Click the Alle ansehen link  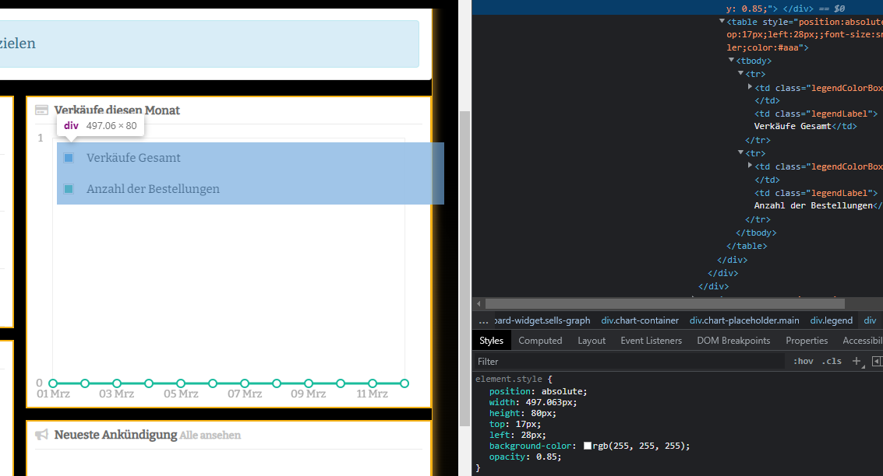pyautogui.click(x=210, y=435)
